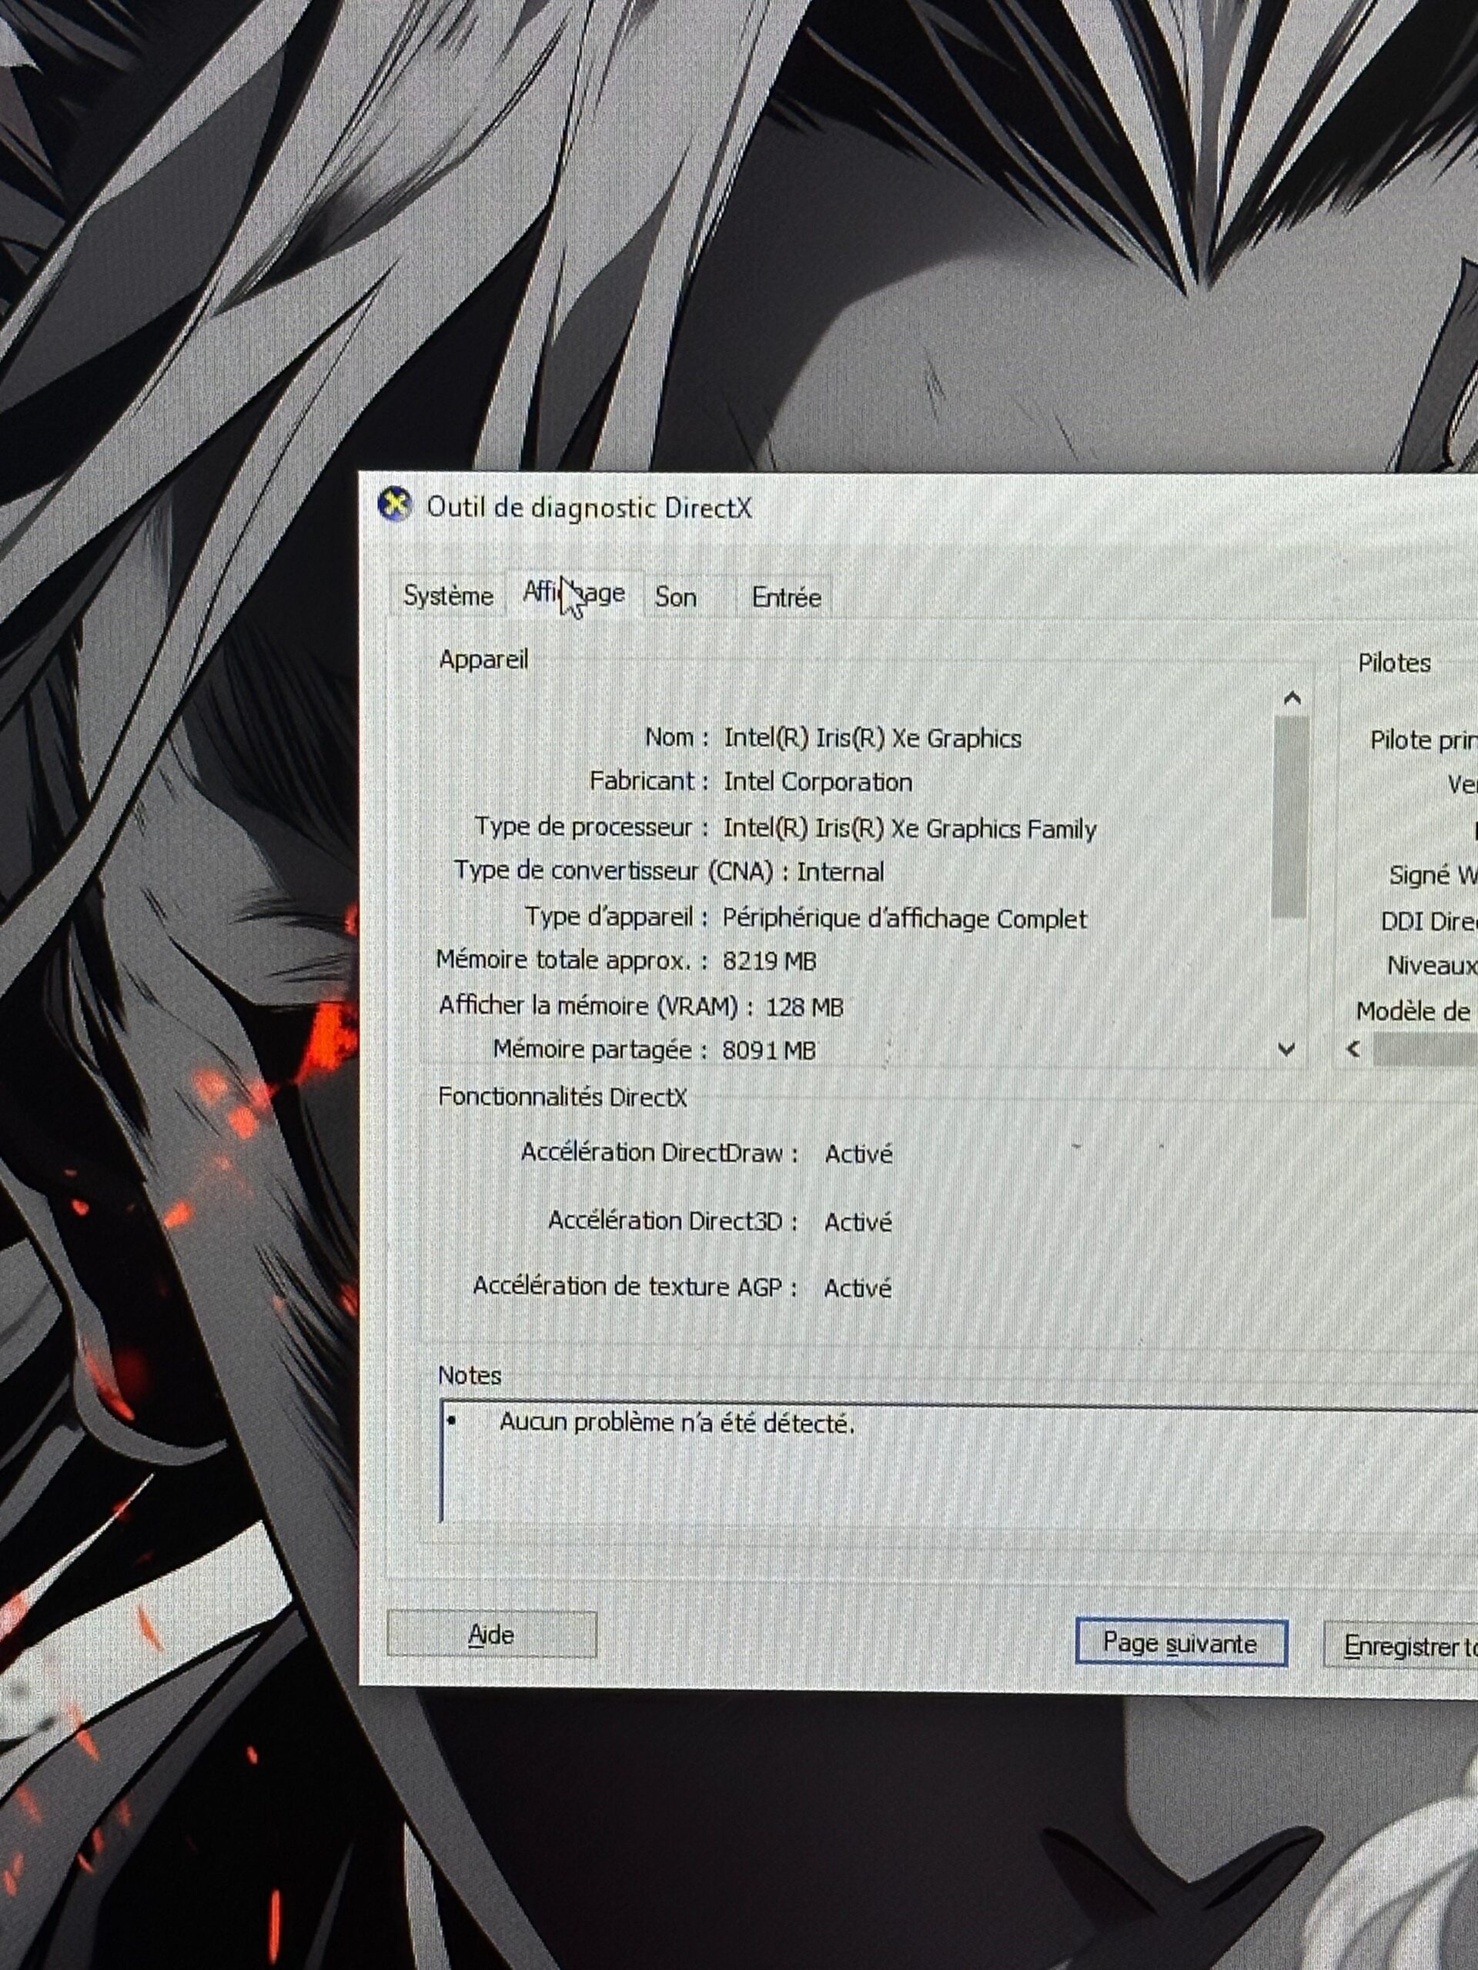This screenshot has height=1970, width=1478.
Task: Click the Appareil list scroll down arrow
Action: [1286, 1049]
